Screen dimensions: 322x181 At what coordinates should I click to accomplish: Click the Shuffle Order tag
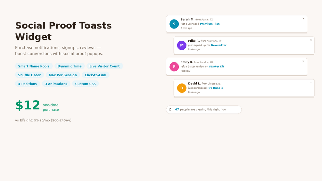29,75
